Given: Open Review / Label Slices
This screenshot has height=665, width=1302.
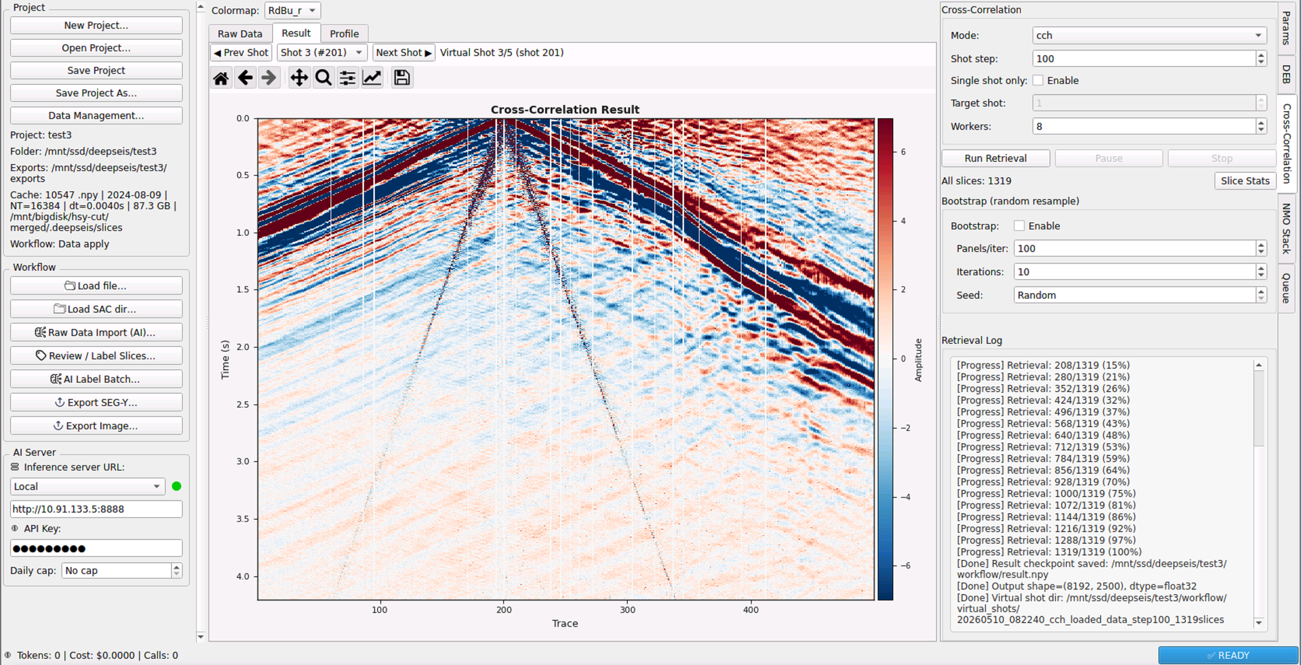Looking at the screenshot, I should pyautogui.click(x=96, y=356).
